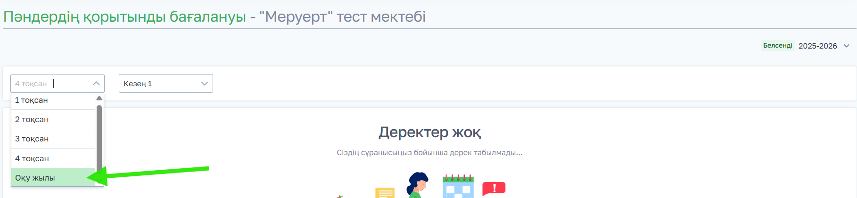Select the "4 тоқсан" list entry
Image resolution: width=857 pixels, height=198 pixels.
pyautogui.click(x=53, y=159)
